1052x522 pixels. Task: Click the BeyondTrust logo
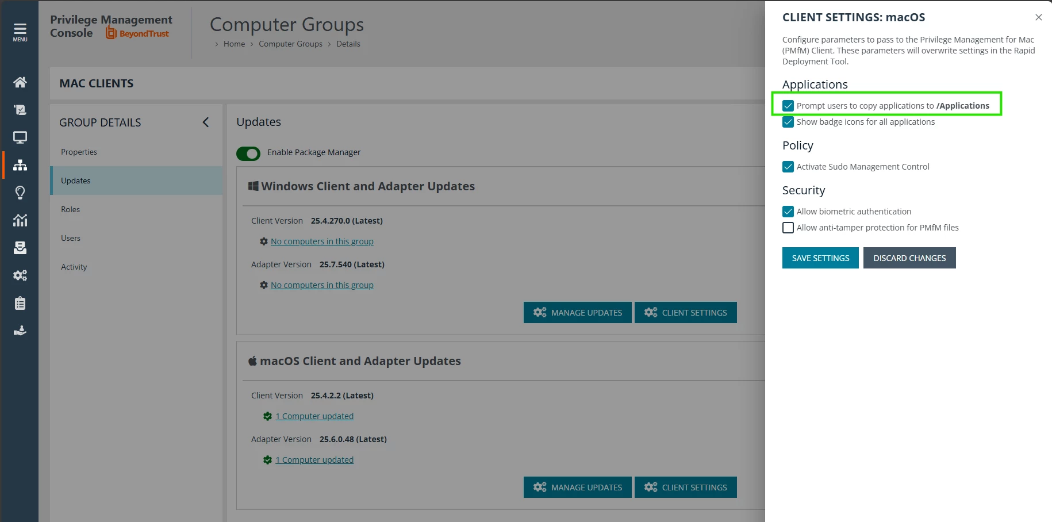point(137,33)
